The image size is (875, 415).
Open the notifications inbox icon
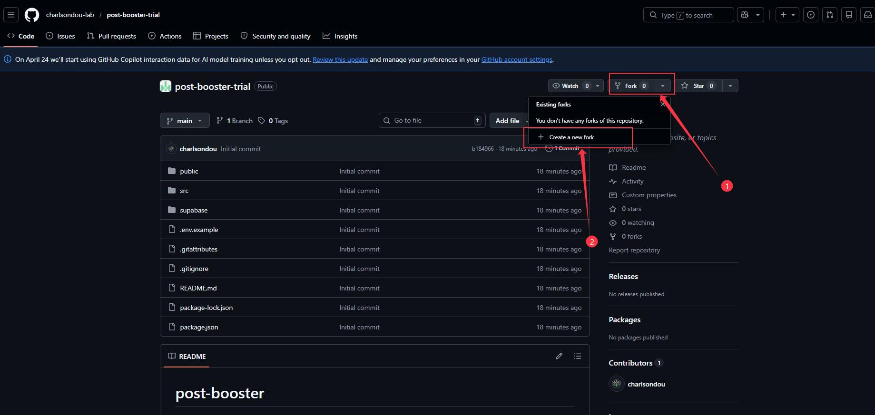point(867,15)
